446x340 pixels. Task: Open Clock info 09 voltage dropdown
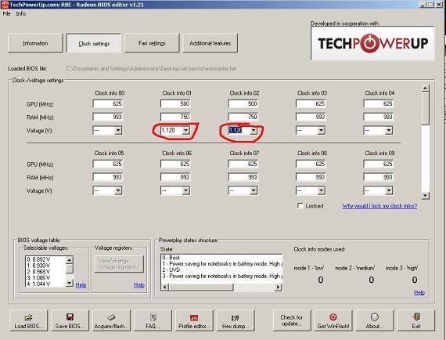tap(389, 190)
